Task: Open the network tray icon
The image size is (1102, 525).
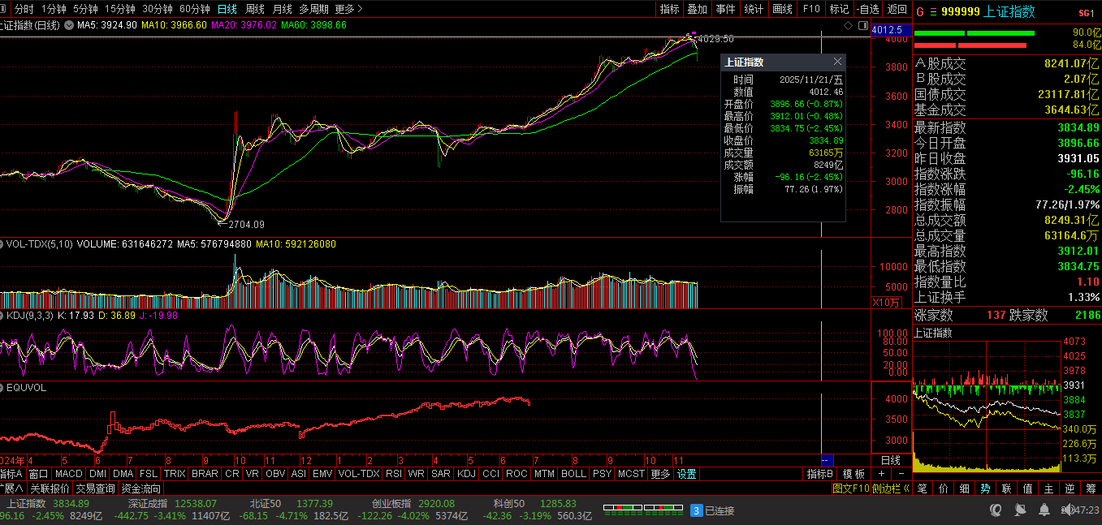Action: pos(1019,510)
